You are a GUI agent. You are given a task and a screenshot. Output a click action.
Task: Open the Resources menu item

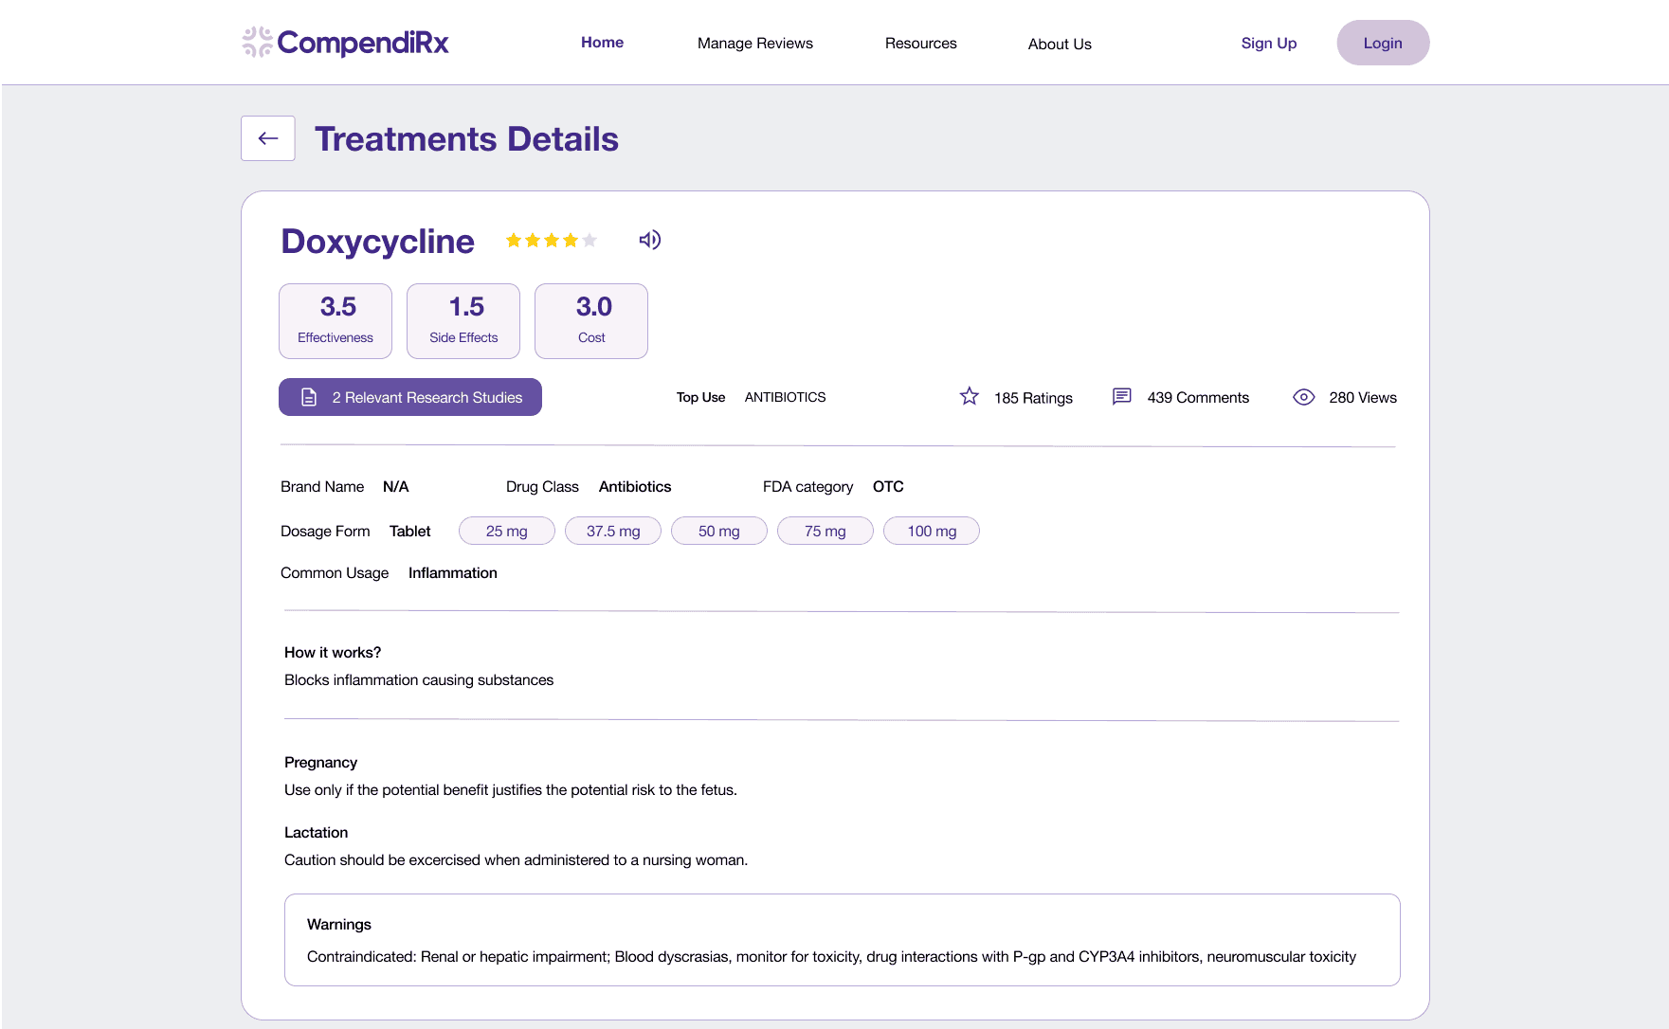pyautogui.click(x=920, y=44)
